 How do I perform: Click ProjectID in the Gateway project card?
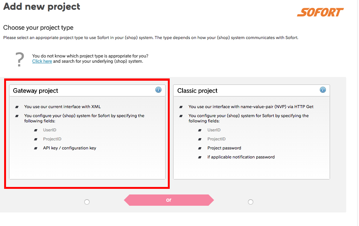coord(52,139)
